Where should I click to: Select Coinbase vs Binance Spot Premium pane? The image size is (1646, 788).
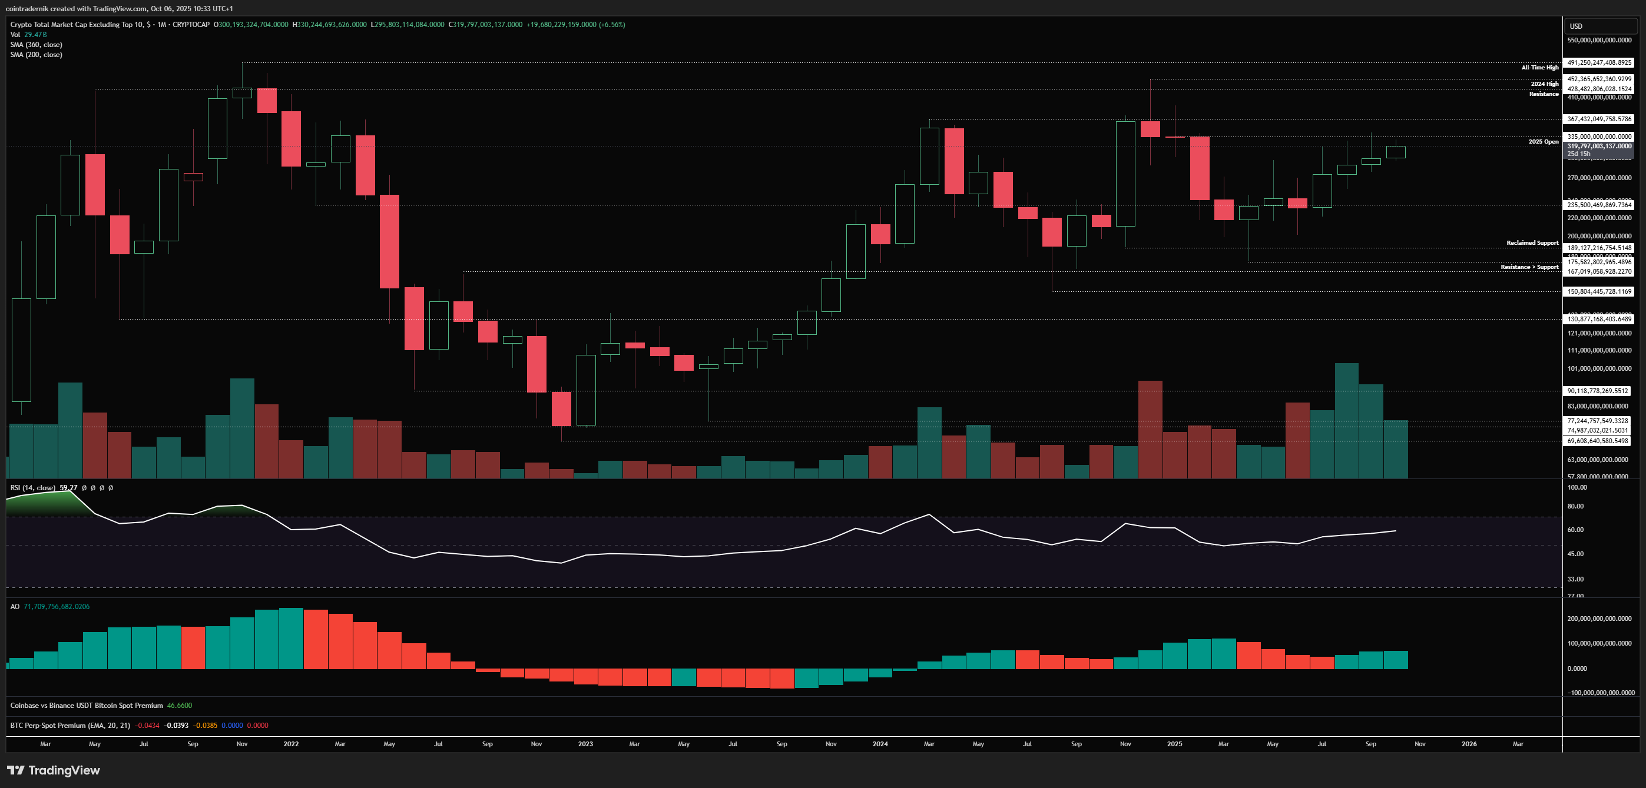point(86,706)
